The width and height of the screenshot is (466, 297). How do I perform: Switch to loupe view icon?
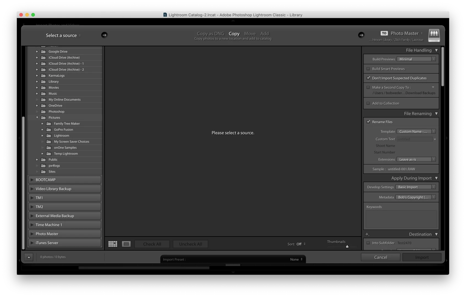[x=126, y=244]
